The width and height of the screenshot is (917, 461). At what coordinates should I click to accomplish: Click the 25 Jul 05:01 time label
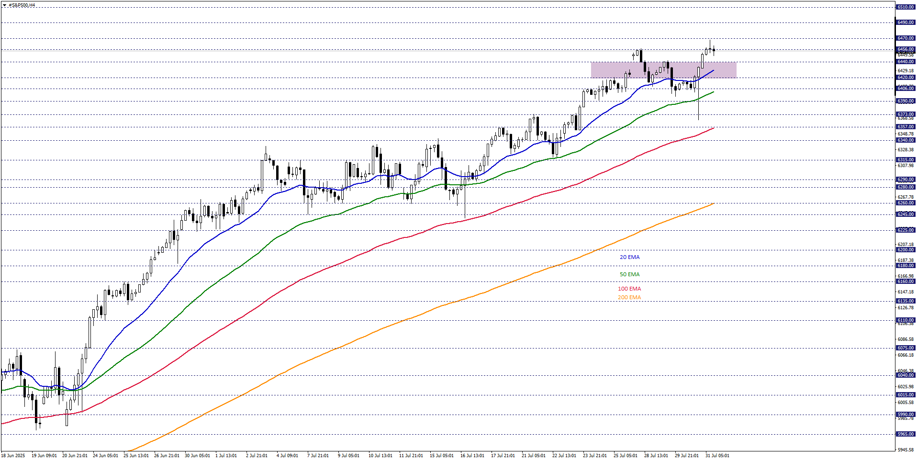[x=626, y=456]
